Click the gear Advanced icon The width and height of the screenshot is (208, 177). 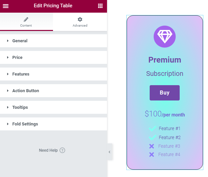(80, 19)
